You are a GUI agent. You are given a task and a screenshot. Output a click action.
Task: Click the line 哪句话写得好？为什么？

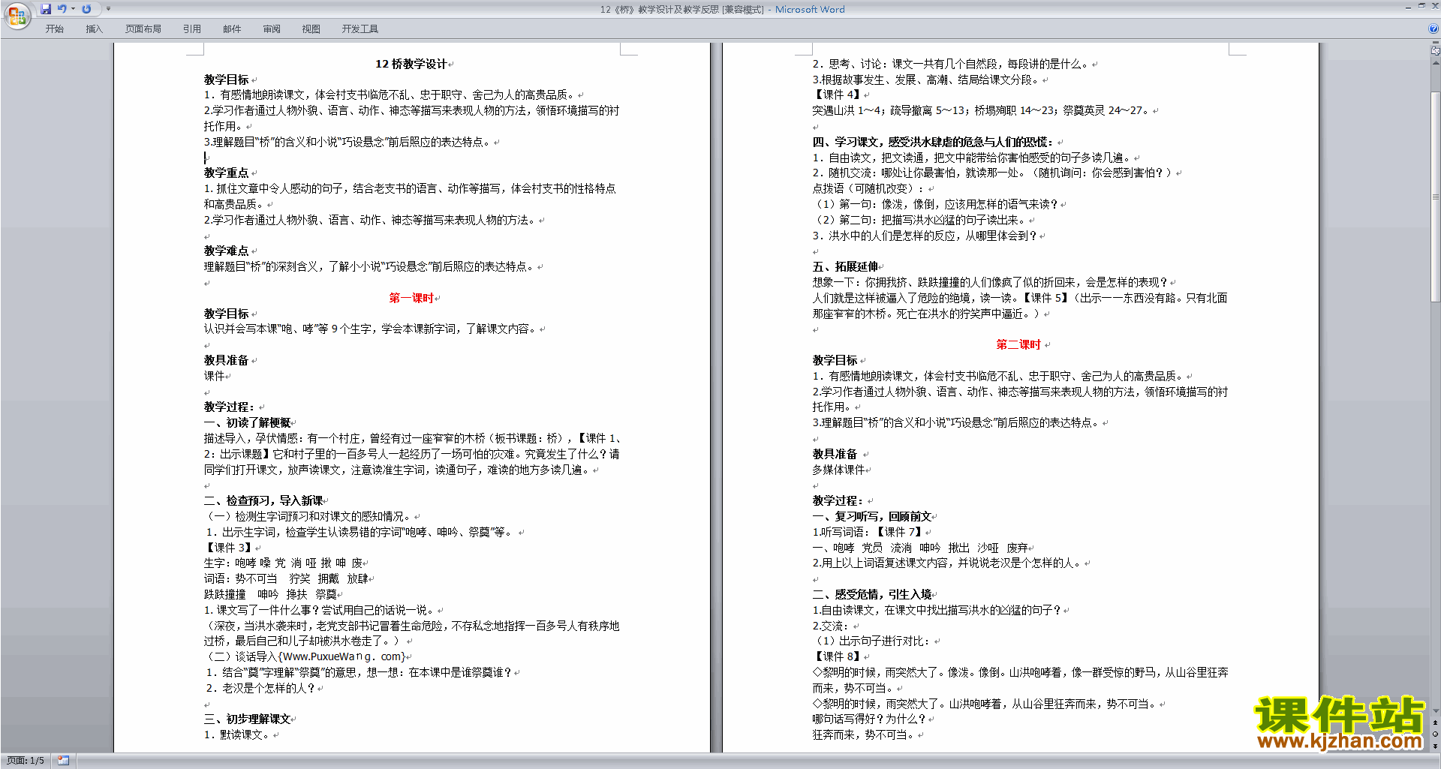(x=869, y=719)
